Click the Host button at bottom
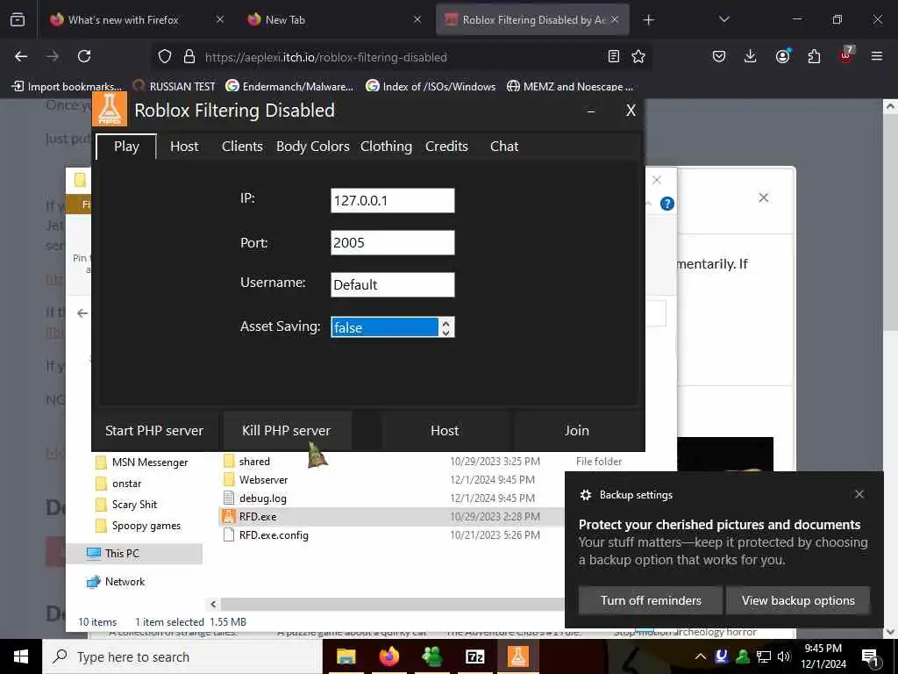This screenshot has height=674, width=898. coord(445,430)
